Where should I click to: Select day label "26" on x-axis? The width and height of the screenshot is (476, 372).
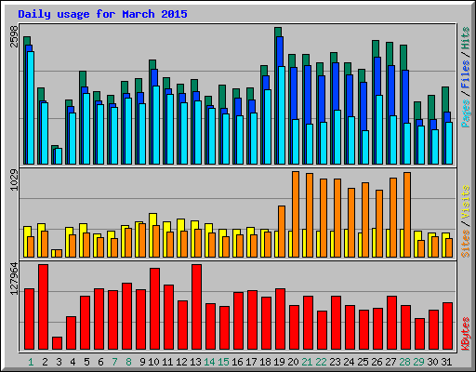point(377,362)
